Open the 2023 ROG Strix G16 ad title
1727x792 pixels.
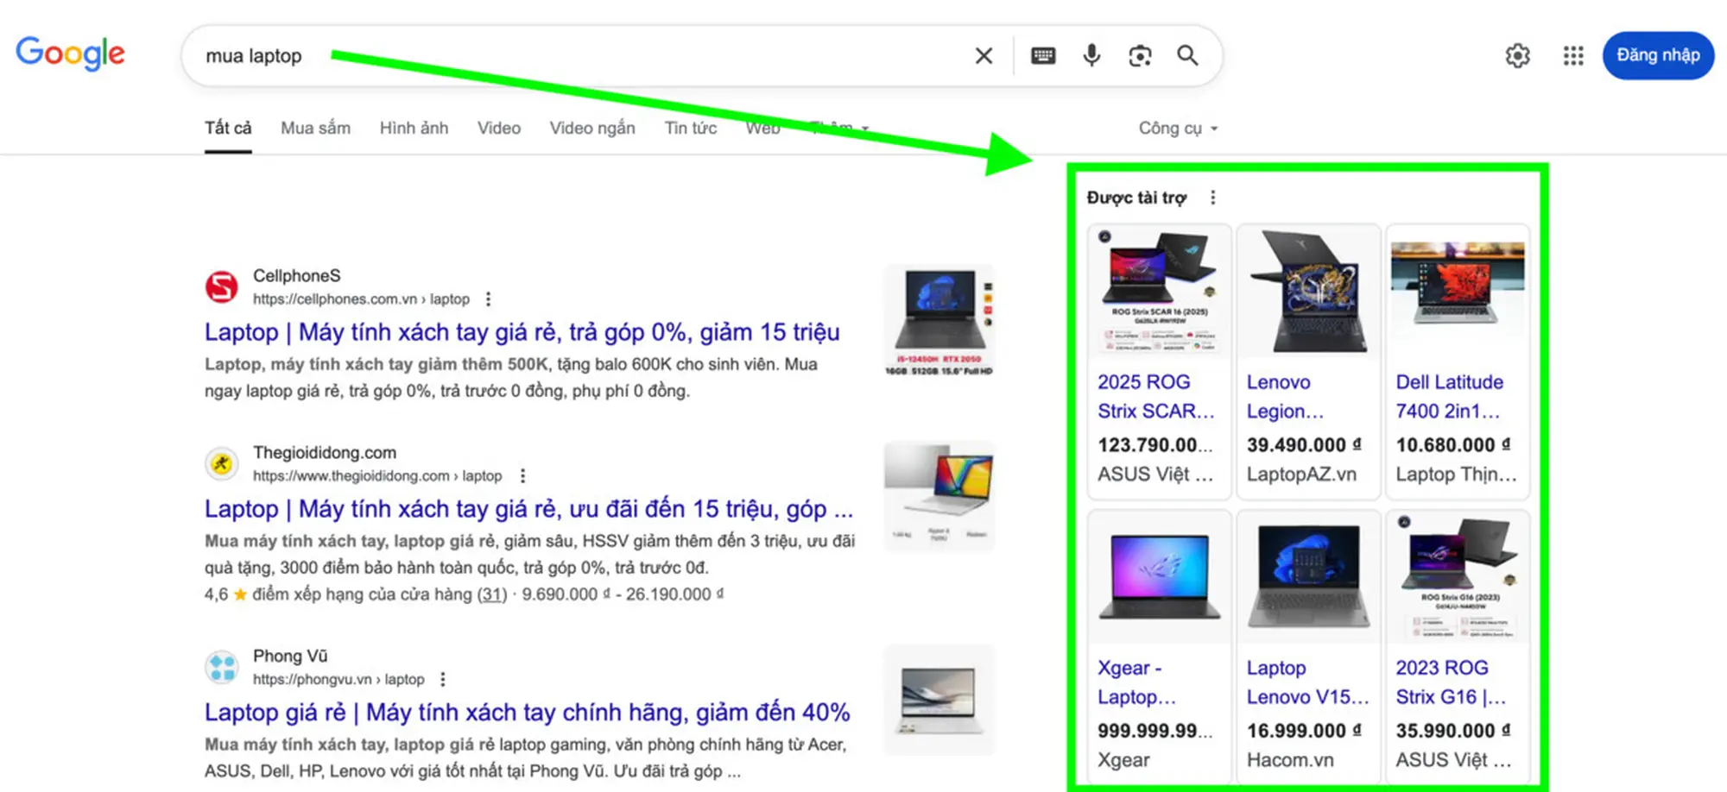pyautogui.click(x=1451, y=682)
